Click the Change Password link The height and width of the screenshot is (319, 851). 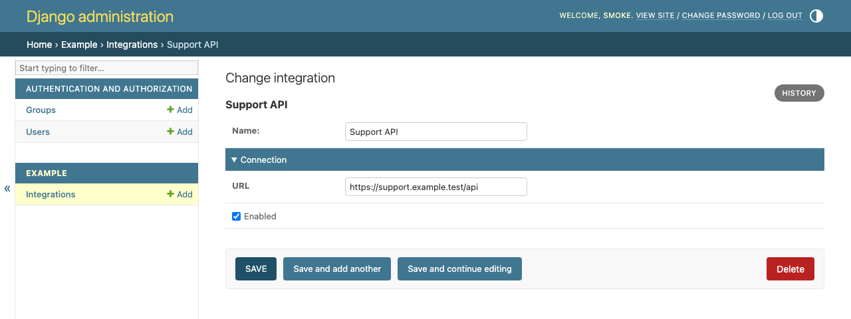[721, 16]
